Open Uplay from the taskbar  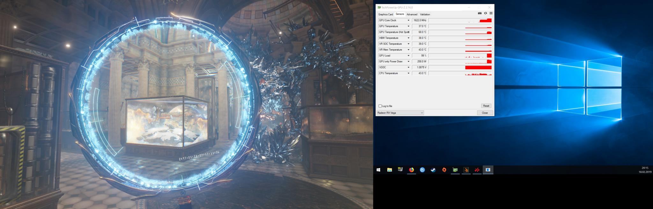pyautogui.click(x=422, y=170)
